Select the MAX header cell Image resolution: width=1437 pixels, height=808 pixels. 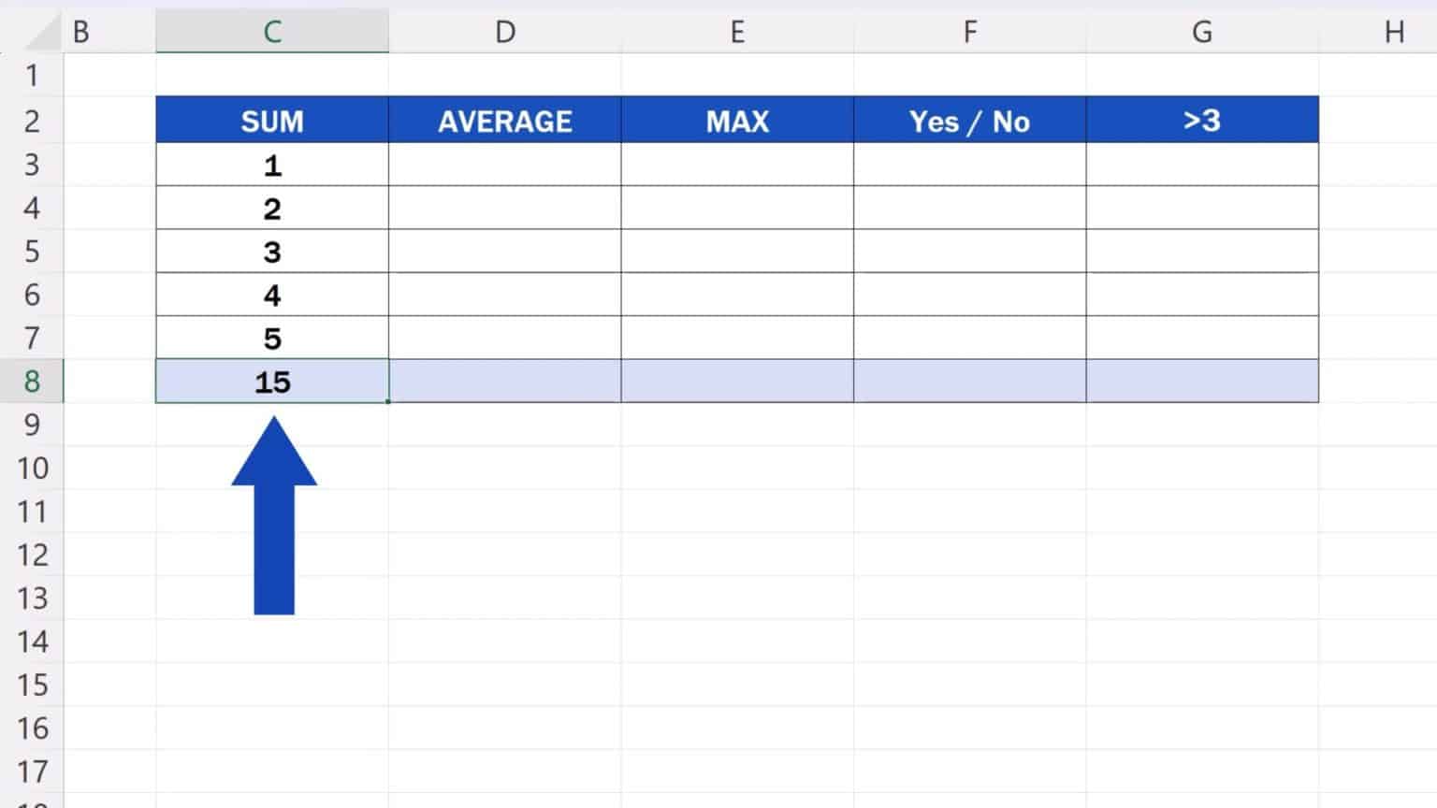[737, 121]
